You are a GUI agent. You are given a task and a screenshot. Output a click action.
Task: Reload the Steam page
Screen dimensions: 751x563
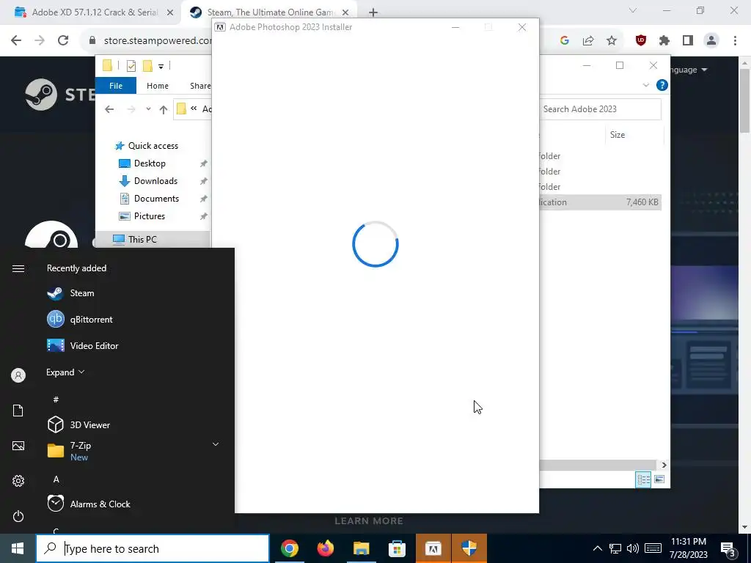63,41
